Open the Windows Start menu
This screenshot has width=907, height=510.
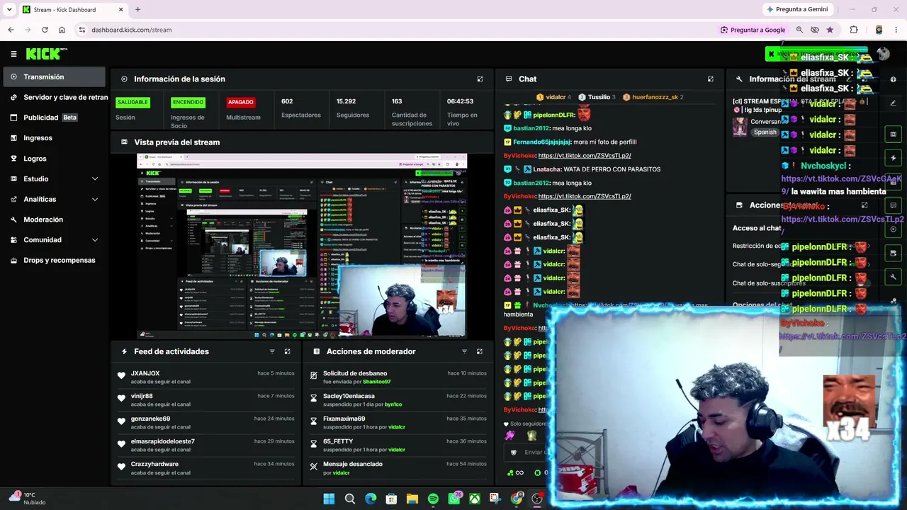click(x=329, y=499)
